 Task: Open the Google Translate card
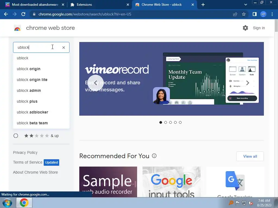click(235, 182)
